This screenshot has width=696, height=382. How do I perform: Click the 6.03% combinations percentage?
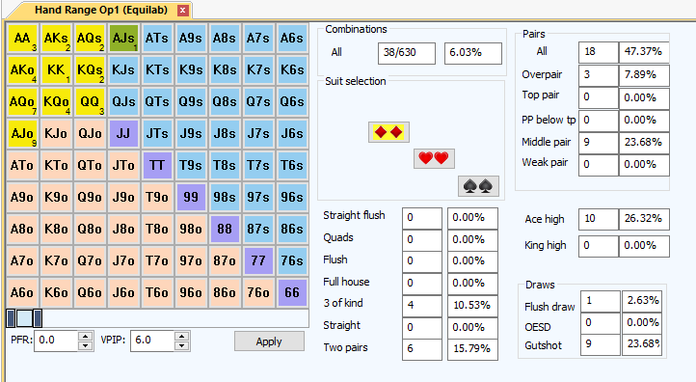(x=473, y=53)
